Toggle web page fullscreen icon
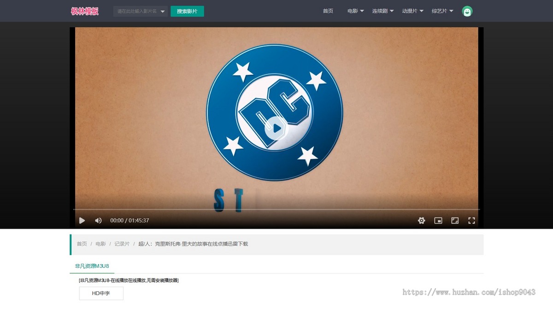The height and width of the screenshot is (331, 553). click(455, 220)
